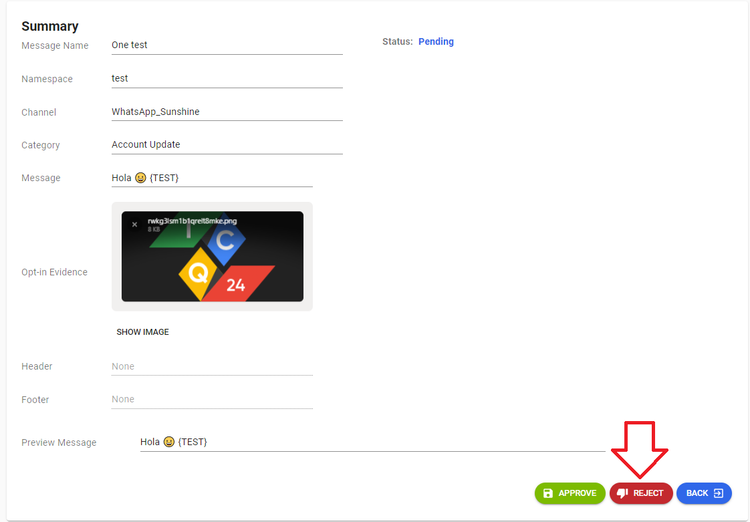This screenshot has width=750, height=522.
Task: Click the Header field showing None
Action: point(212,366)
